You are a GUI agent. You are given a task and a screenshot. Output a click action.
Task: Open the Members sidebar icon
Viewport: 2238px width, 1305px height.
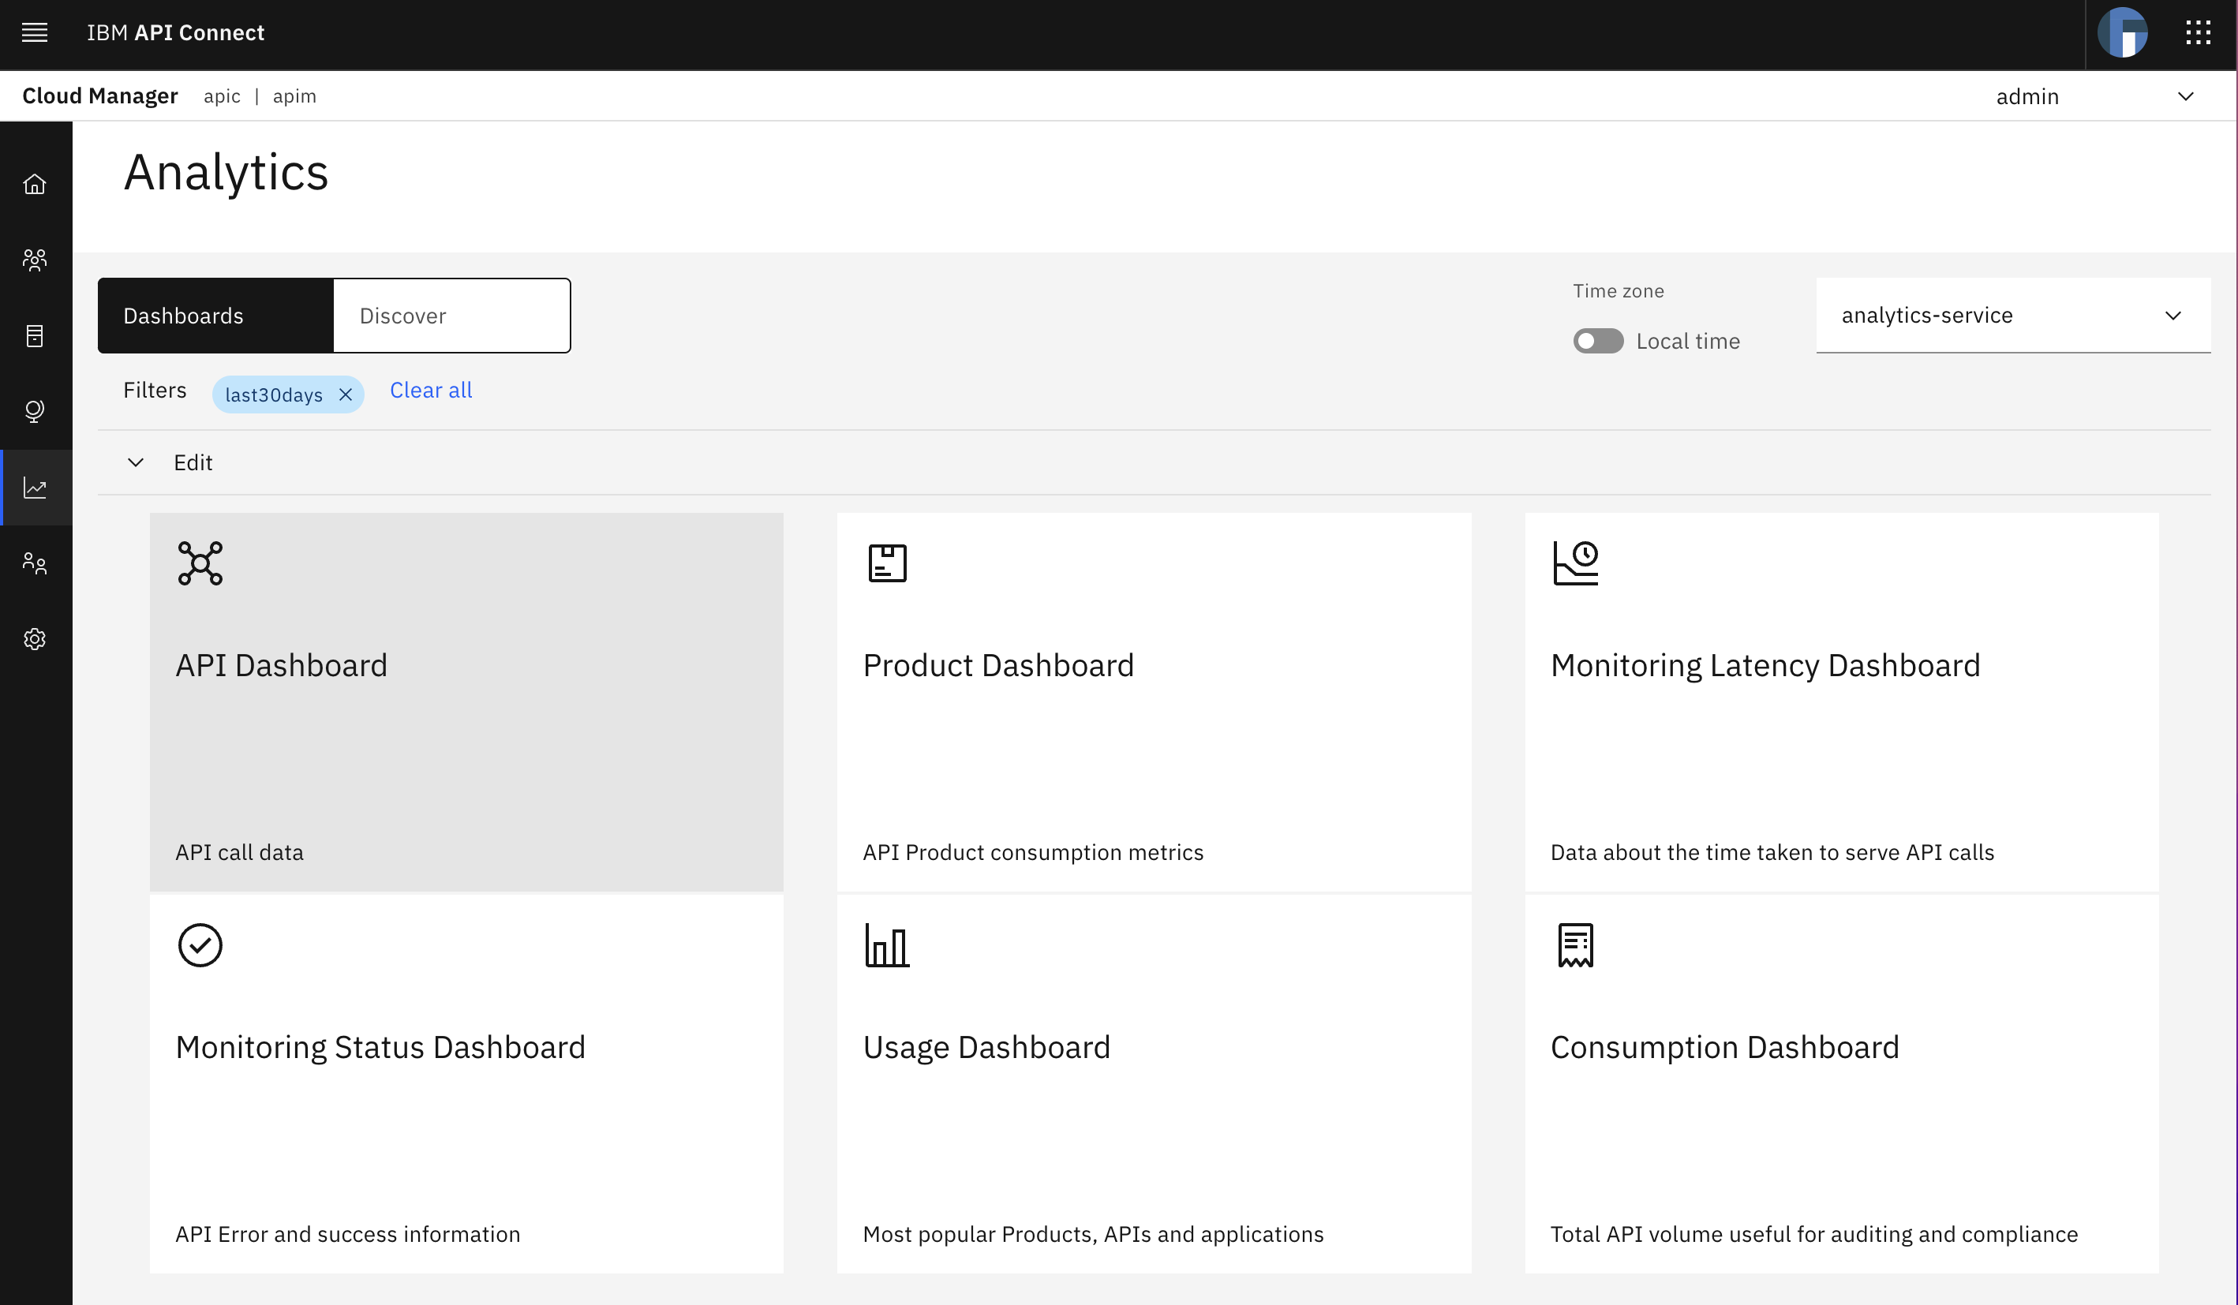(x=35, y=563)
